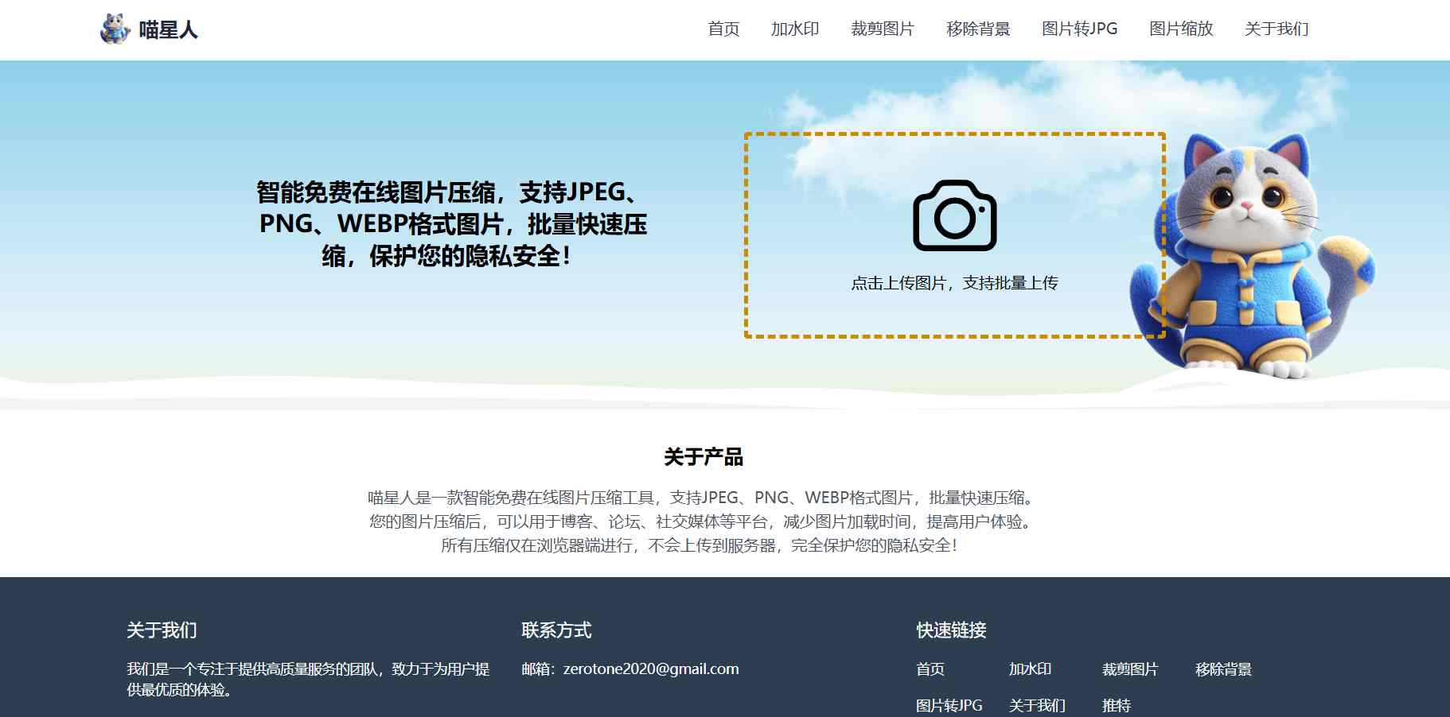The width and height of the screenshot is (1450, 717).
Task: Open footer quick link 关于我们
Action: [1036, 705]
